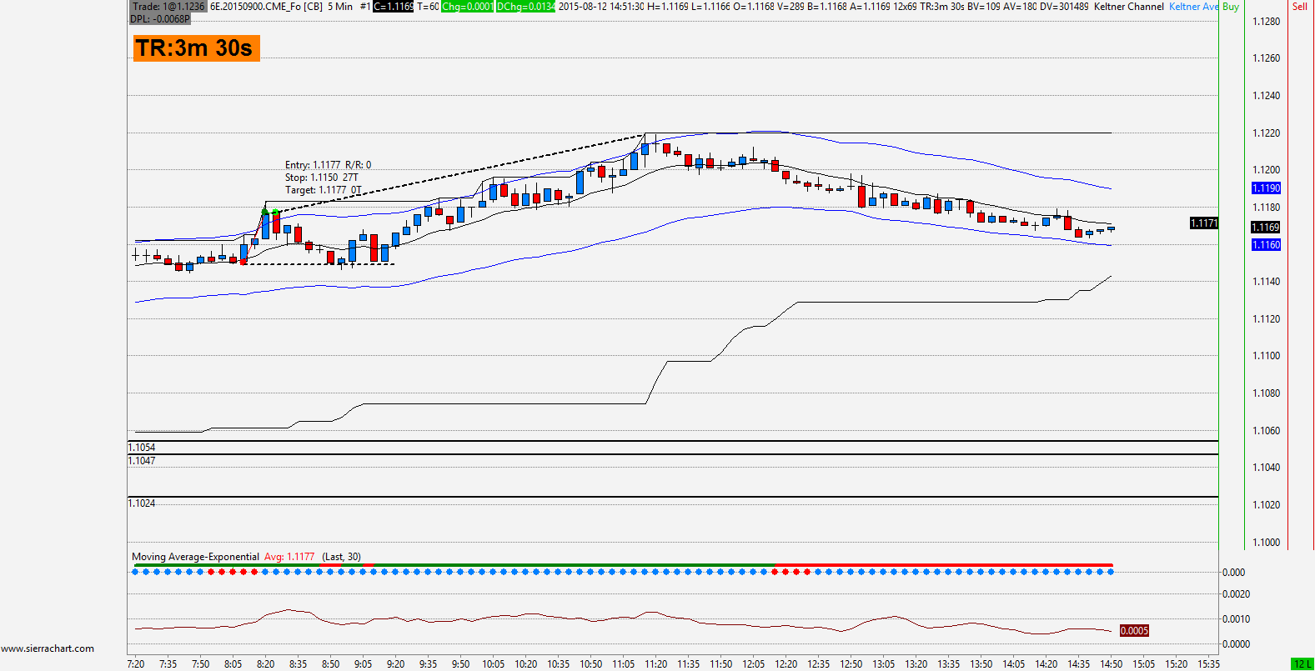Screen dimensions: 1315x671
Task: Click the 15:35 time axis label
Action: pos(1209,664)
